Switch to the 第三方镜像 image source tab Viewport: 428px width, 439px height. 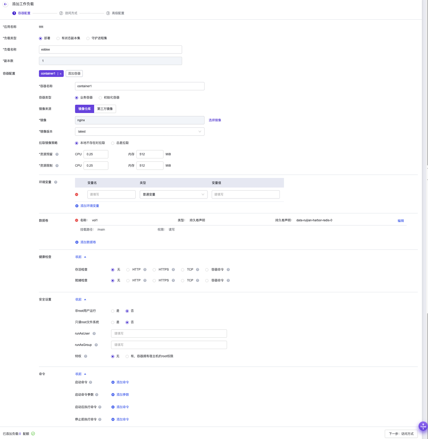point(105,109)
